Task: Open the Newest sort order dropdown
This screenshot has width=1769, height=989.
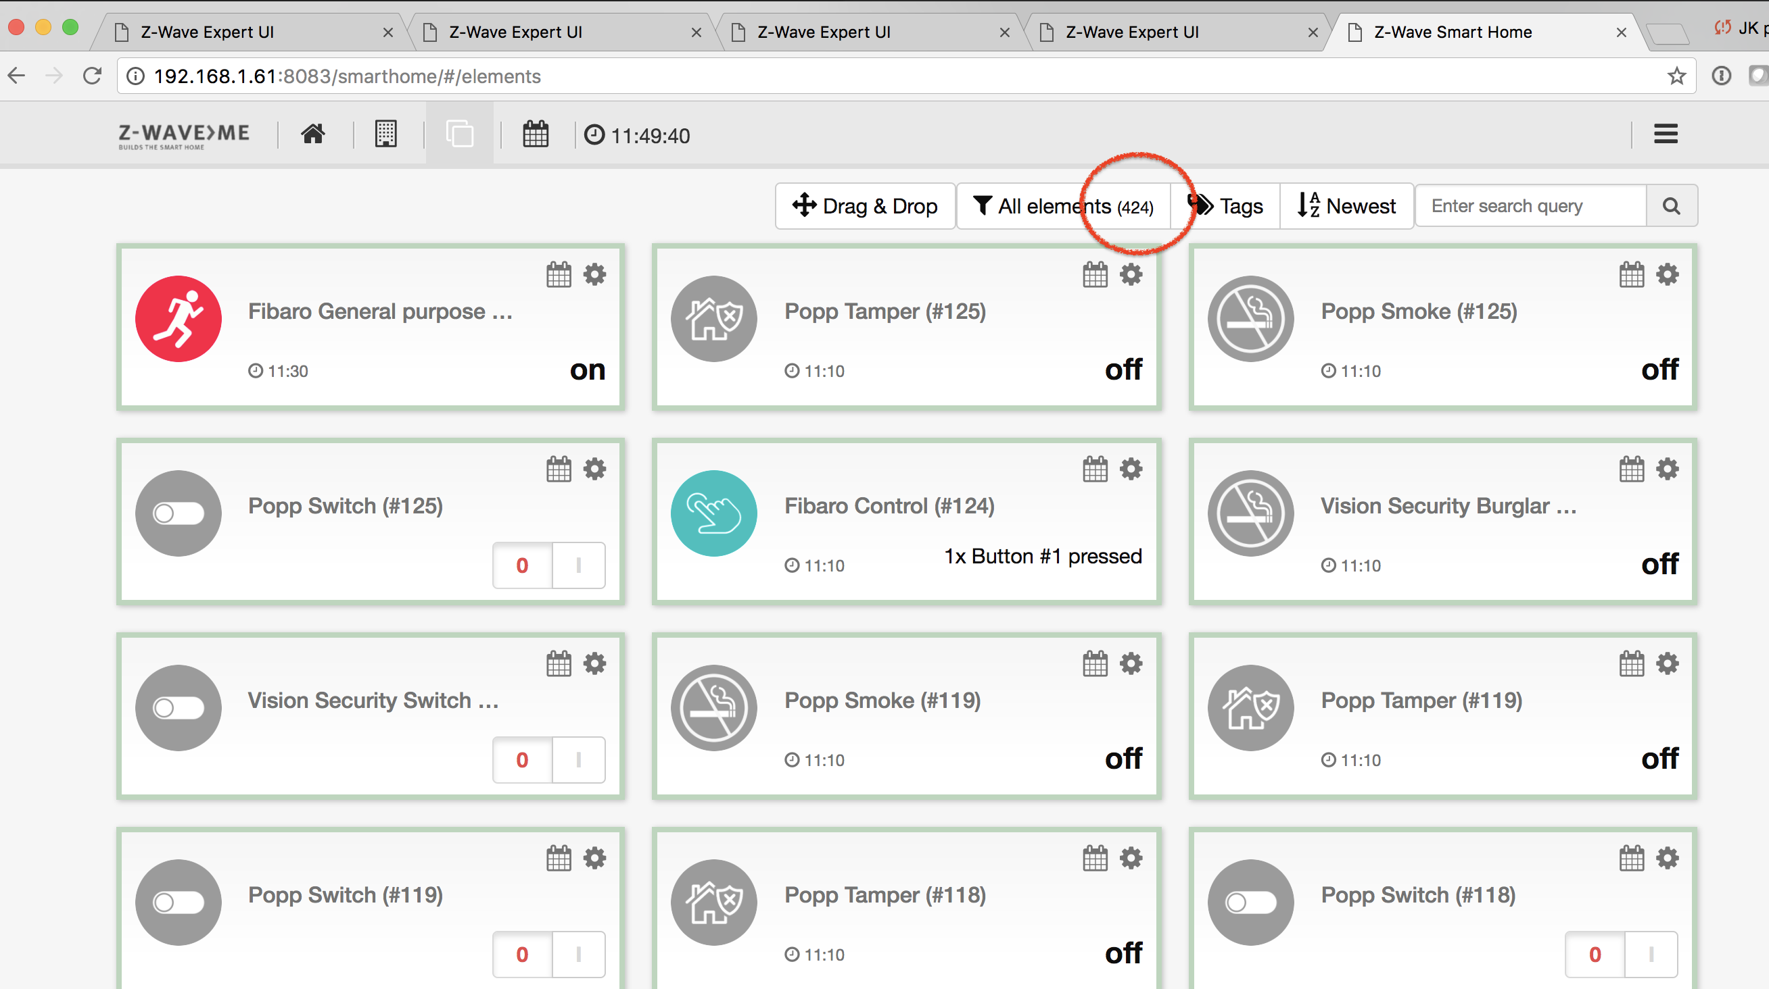Action: [1346, 206]
